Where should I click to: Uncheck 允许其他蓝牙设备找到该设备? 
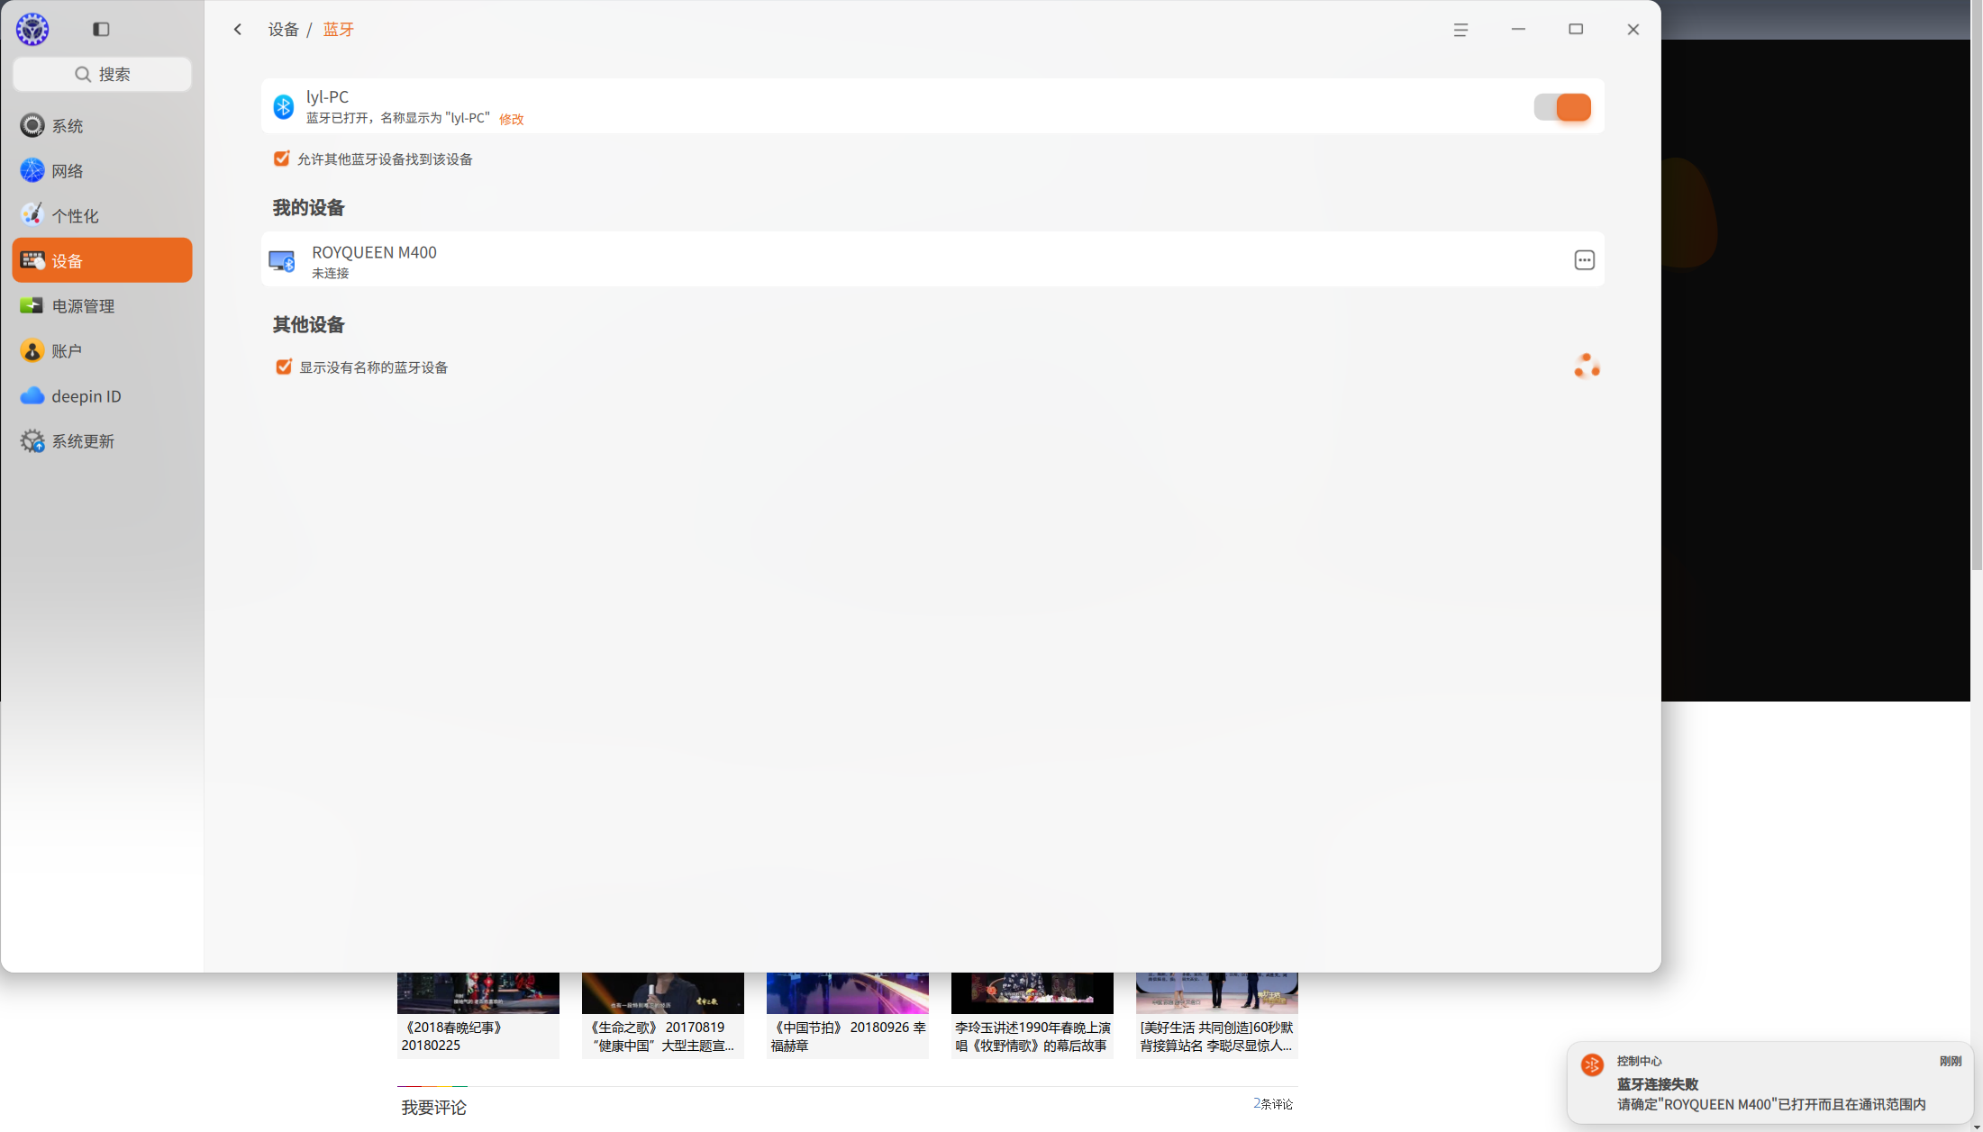pyautogui.click(x=282, y=158)
